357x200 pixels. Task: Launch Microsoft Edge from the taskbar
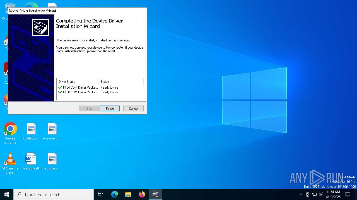pyautogui.click(x=115, y=194)
